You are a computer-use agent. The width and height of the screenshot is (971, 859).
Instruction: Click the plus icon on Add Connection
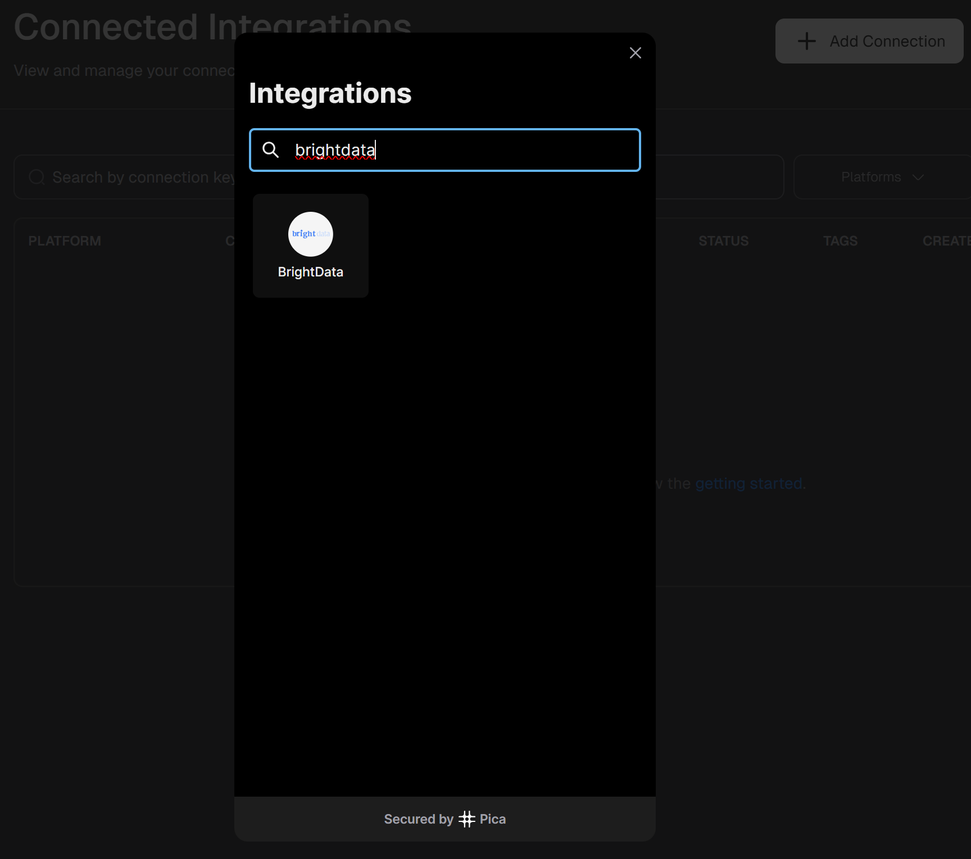pos(806,41)
